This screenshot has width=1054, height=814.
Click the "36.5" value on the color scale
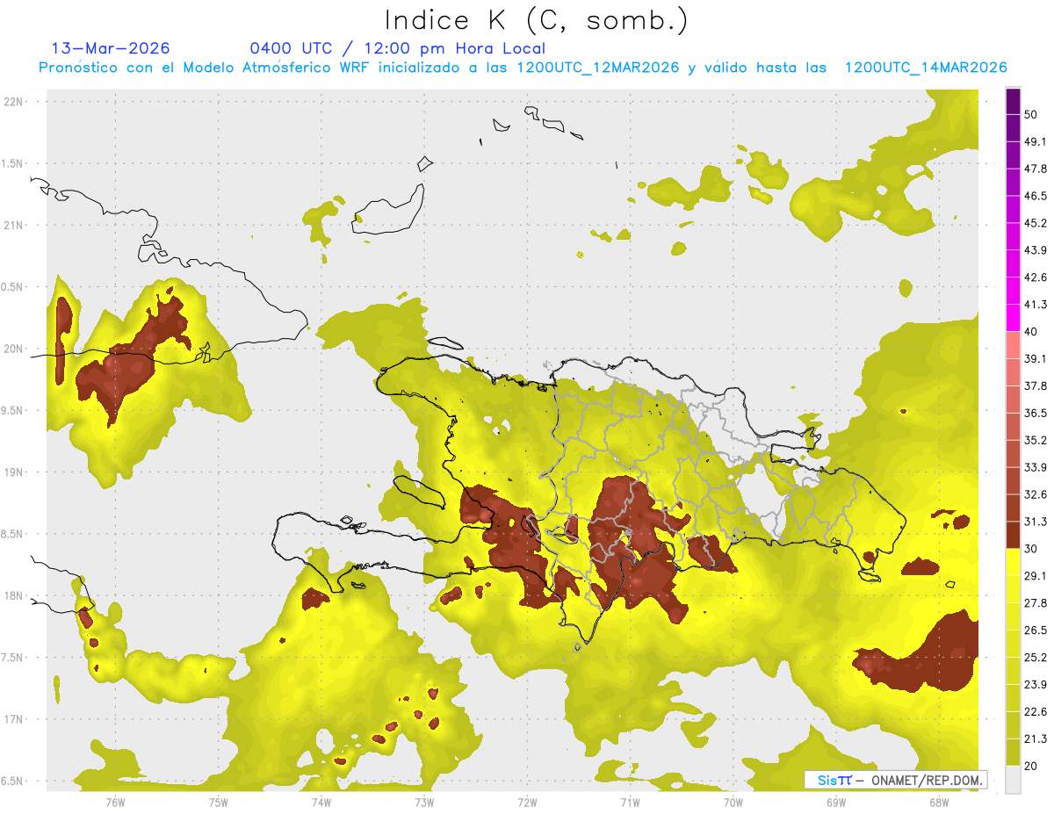(1036, 413)
